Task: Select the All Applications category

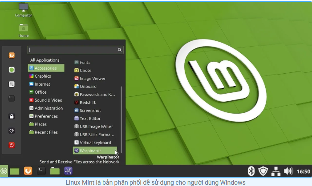Action: point(45,60)
